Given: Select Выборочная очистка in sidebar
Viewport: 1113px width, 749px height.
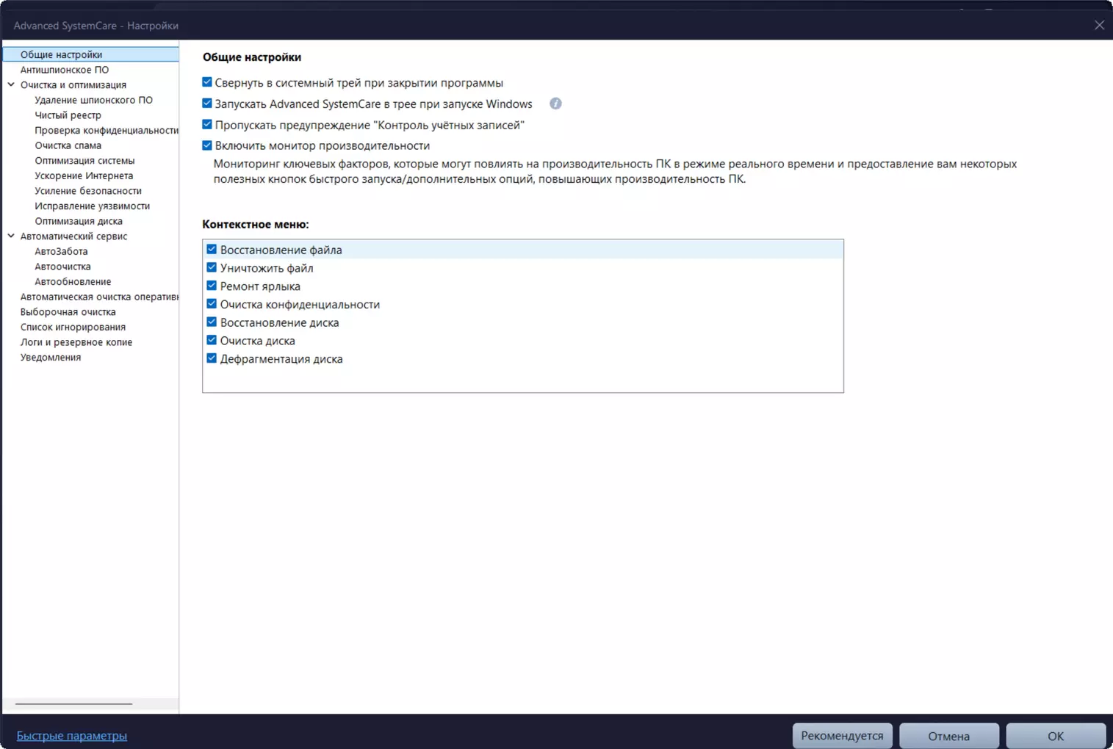Looking at the screenshot, I should [68, 312].
